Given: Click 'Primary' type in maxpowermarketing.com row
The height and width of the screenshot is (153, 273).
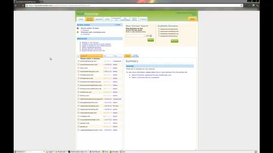Looking at the screenshot, I should click(x=116, y=106).
